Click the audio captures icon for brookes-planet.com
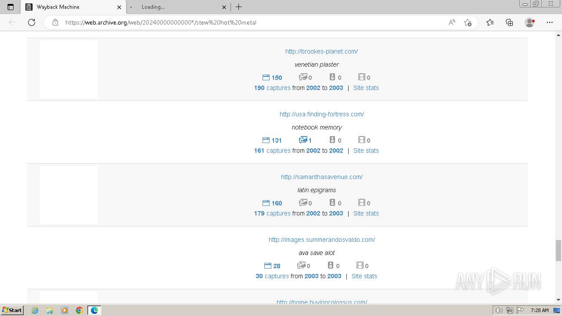Viewport: 562px width, 316px height. pos(332,77)
